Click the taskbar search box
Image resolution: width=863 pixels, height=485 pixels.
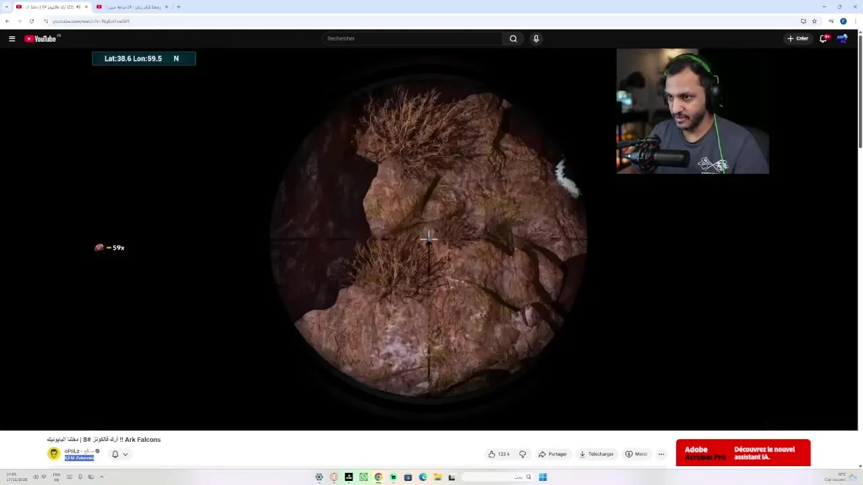[x=498, y=477]
